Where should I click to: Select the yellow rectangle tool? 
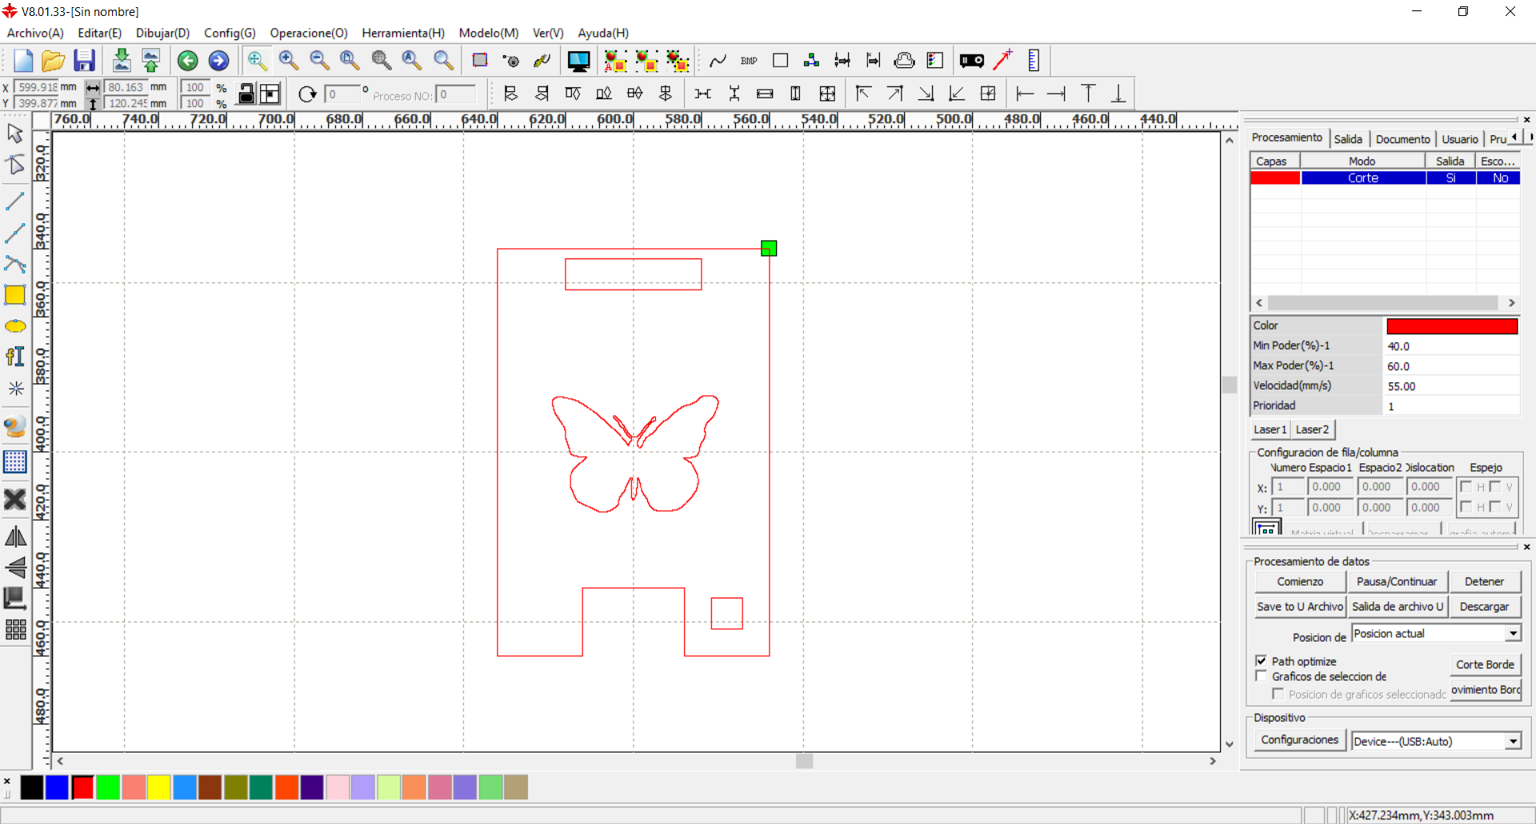pyautogui.click(x=15, y=295)
